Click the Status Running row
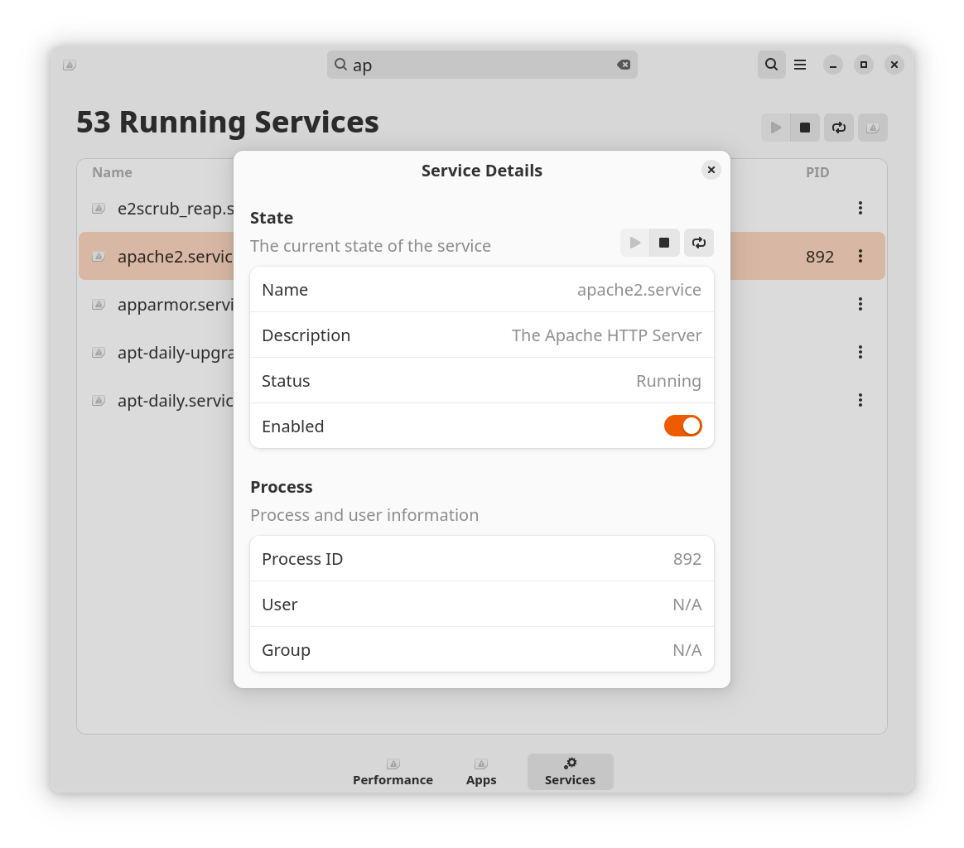This screenshot has width=964, height=848. click(482, 381)
